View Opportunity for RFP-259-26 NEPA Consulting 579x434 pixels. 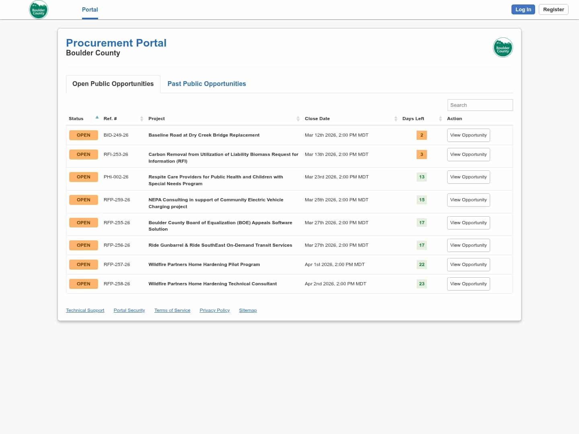click(468, 200)
